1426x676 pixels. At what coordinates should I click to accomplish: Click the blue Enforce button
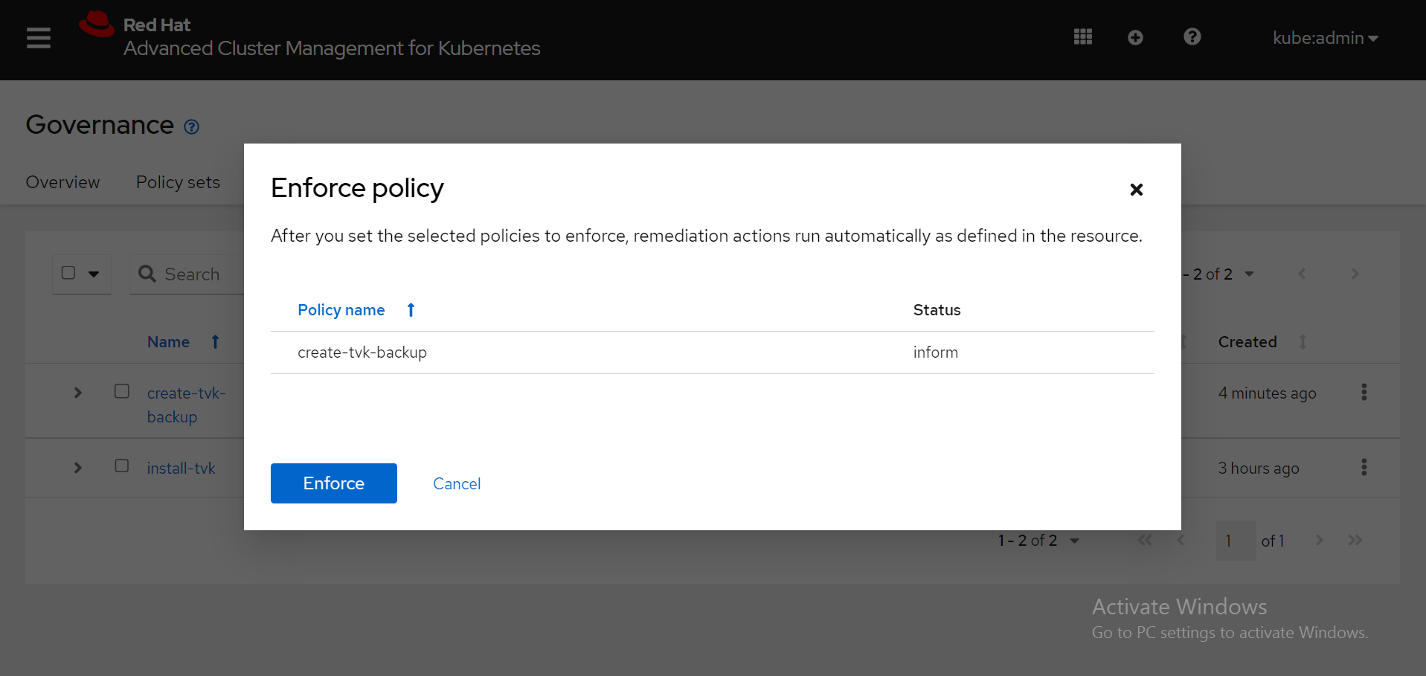point(333,483)
